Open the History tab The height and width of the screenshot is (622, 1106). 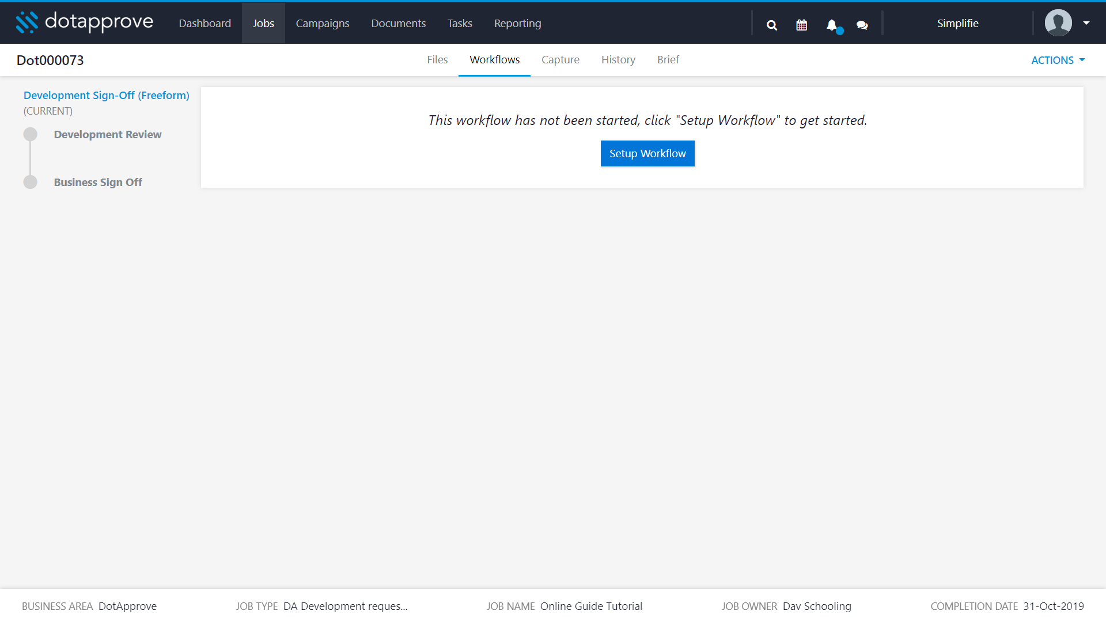(619, 60)
